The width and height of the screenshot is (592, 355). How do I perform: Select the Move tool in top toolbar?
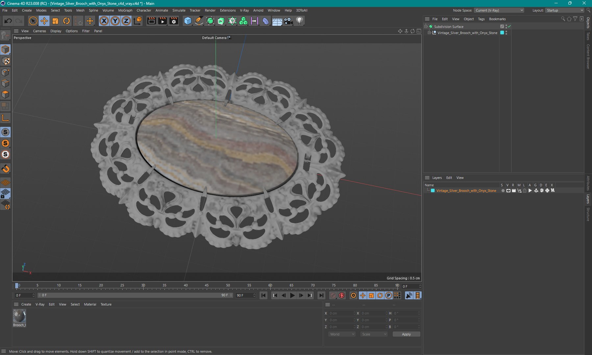[44, 21]
